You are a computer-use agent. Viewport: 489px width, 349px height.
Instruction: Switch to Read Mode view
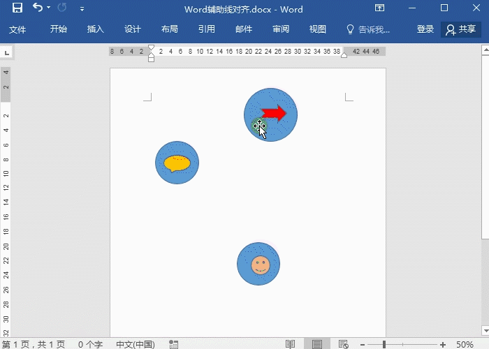coord(290,344)
